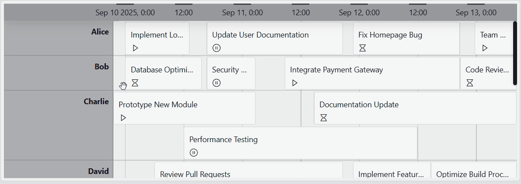Select Integrate Payment Gateway task

coord(372,73)
